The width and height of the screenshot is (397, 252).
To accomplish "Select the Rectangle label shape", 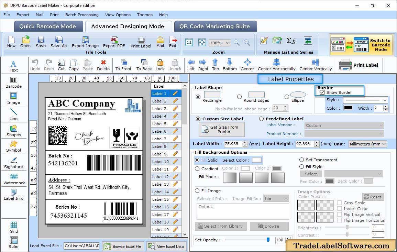I will (198, 97).
